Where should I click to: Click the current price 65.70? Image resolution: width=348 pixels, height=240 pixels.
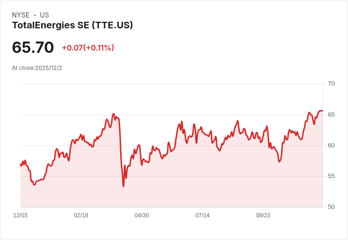click(33, 47)
